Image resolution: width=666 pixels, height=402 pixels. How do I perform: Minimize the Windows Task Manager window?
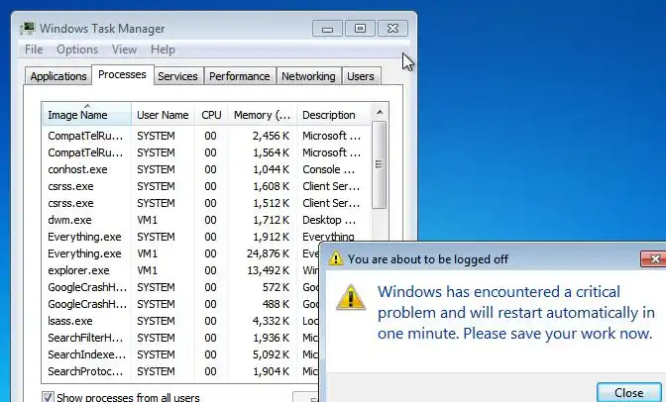point(327,29)
